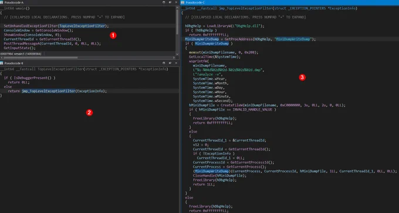Click 'SystemTime.wDay,' argument
Image resolution: width=399 pixels, height=213 pixels.
tap(209, 87)
